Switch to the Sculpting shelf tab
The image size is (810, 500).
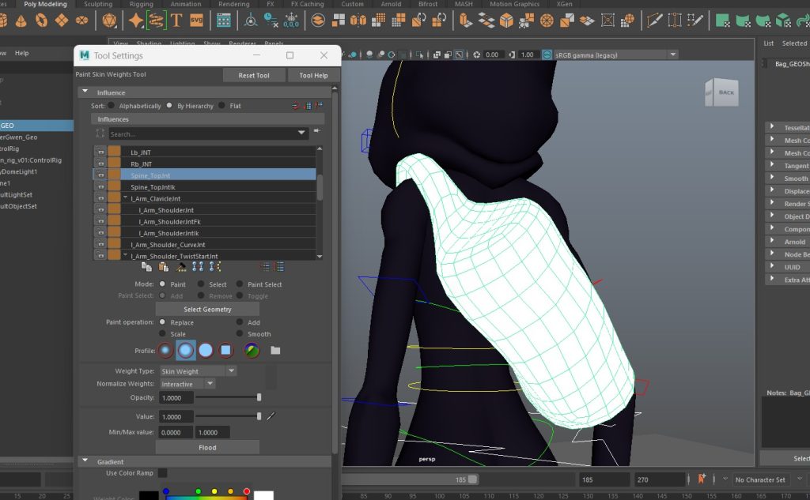click(98, 4)
